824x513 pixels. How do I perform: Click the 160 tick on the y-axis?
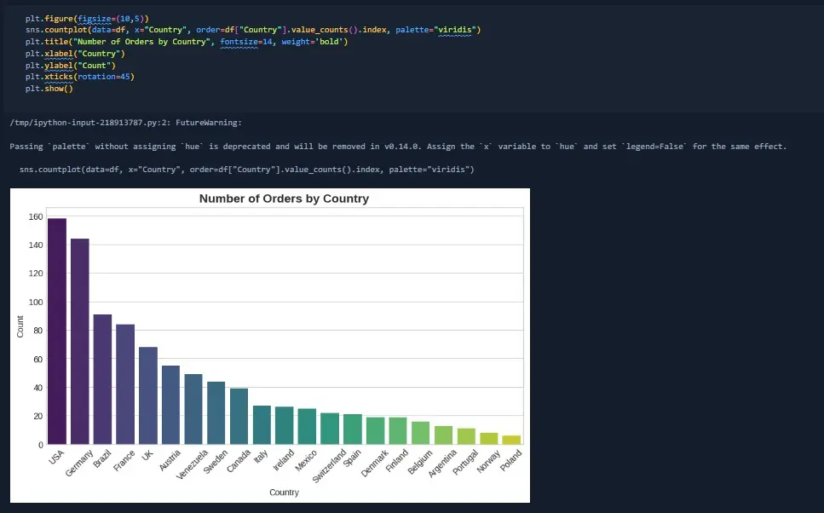pyautogui.click(x=35, y=217)
